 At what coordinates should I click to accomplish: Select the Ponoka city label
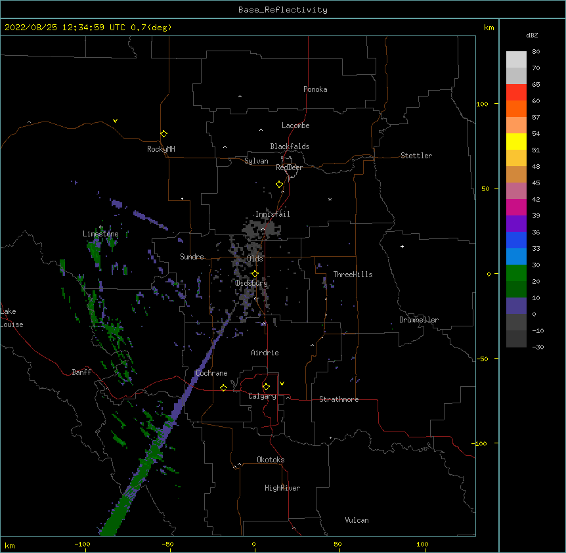315,89
